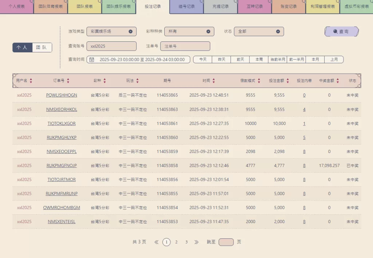Open order link PQWLISHHOGN
The height and width of the screenshot is (258, 373).
62,95
